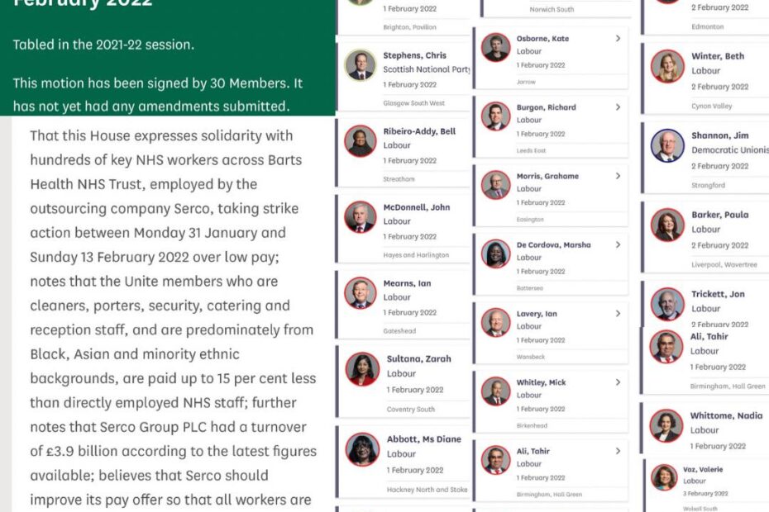Open Mick Whitley's card chevron
The image size is (769, 512).
point(618,382)
